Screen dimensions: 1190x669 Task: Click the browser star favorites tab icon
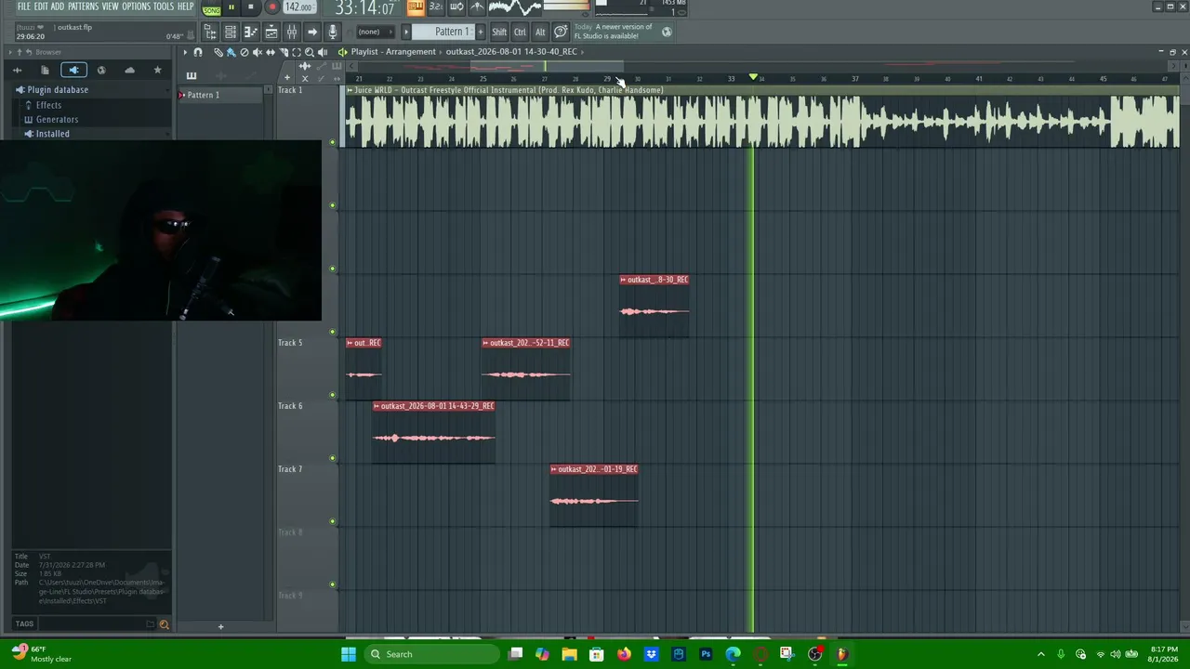point(157,70)
